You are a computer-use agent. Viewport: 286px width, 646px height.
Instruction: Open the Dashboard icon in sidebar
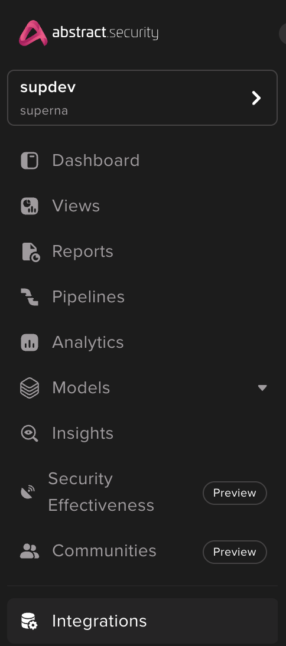coord(30,161)
